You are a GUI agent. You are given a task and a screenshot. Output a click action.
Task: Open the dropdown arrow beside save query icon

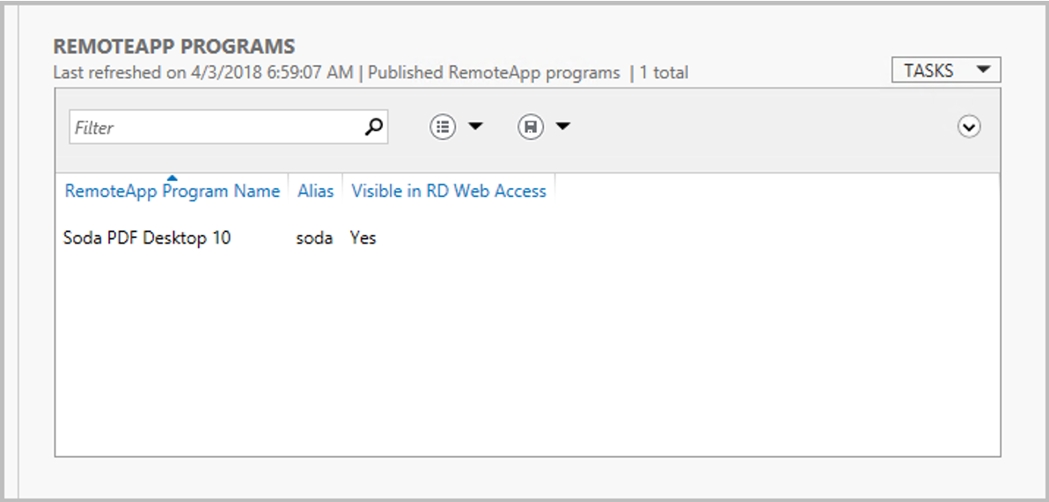[x=563, y=126]
